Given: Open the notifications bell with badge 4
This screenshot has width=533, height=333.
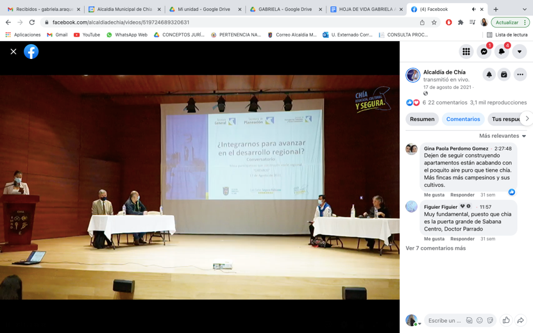Looking at the screenshot, I should coord(502,52).
